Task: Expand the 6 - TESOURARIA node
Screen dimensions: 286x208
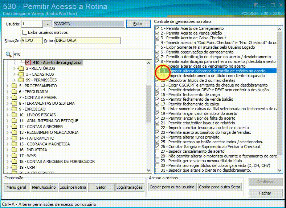Action: [x=7, y=92]
